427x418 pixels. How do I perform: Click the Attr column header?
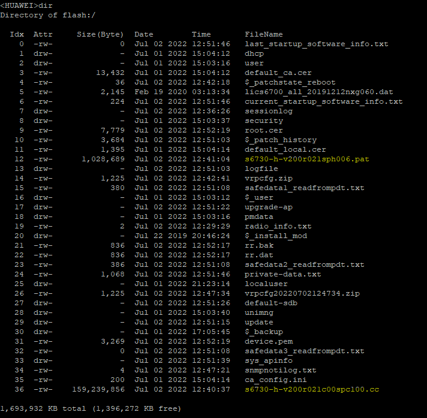[43, 34]
